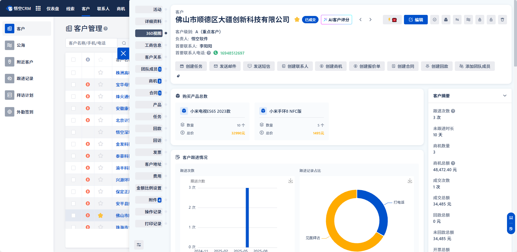Click the unlock customer icon
This screenshot has height=252, width=517.
click(x=491, y=20)
